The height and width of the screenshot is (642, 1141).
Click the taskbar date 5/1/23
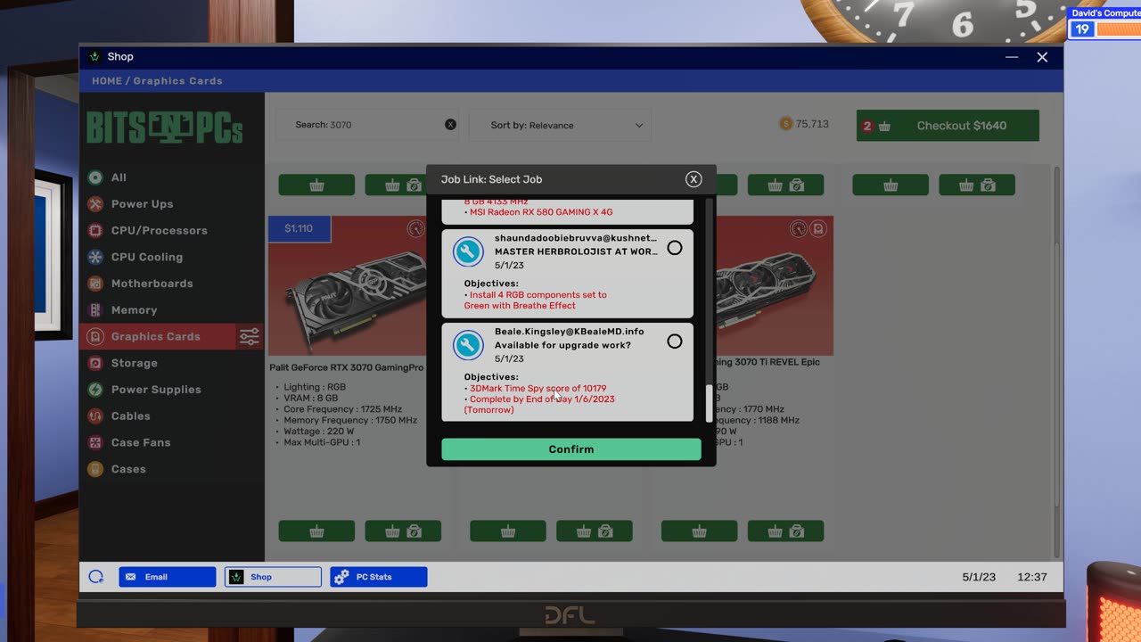click(979, 577)
